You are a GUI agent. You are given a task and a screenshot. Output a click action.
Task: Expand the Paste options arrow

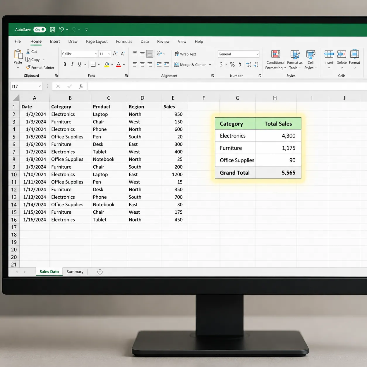[x=18, y=68]
